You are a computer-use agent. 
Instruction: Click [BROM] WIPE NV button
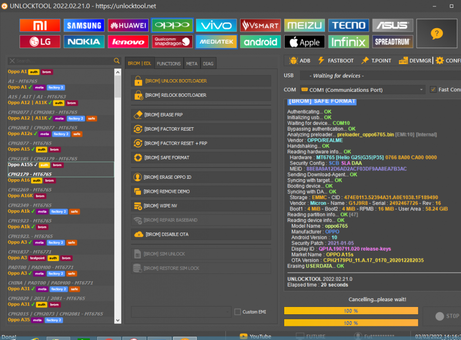pos(201,206)
